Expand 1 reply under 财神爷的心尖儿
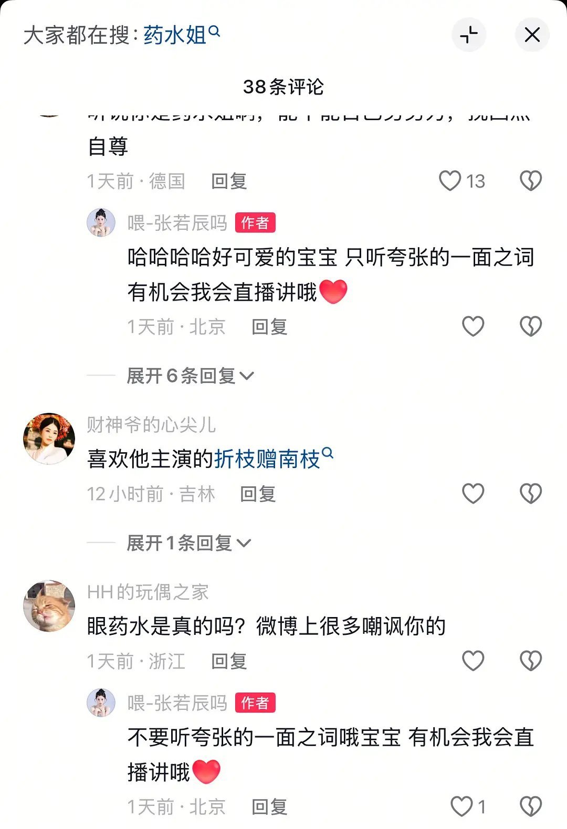567x829 pixels. coord(189,543)
